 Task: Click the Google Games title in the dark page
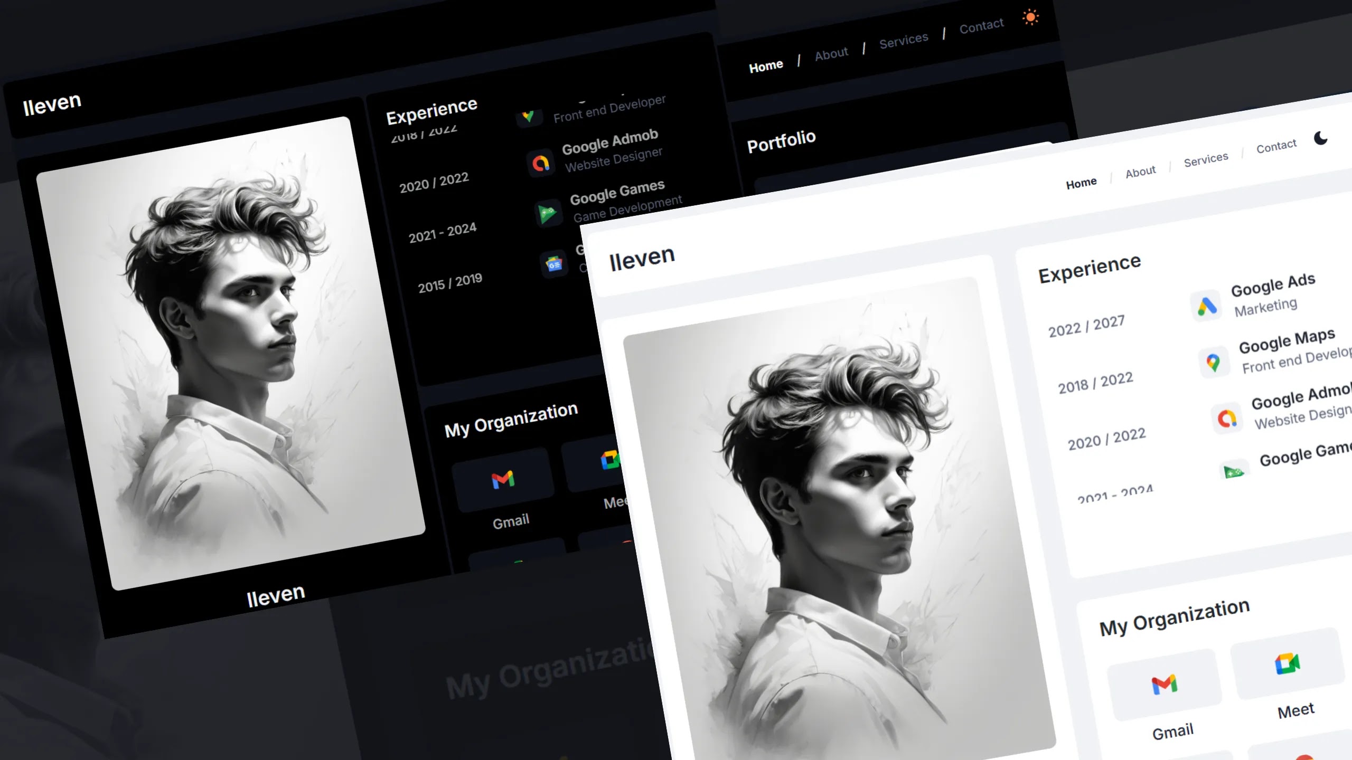tap(617, 192)
